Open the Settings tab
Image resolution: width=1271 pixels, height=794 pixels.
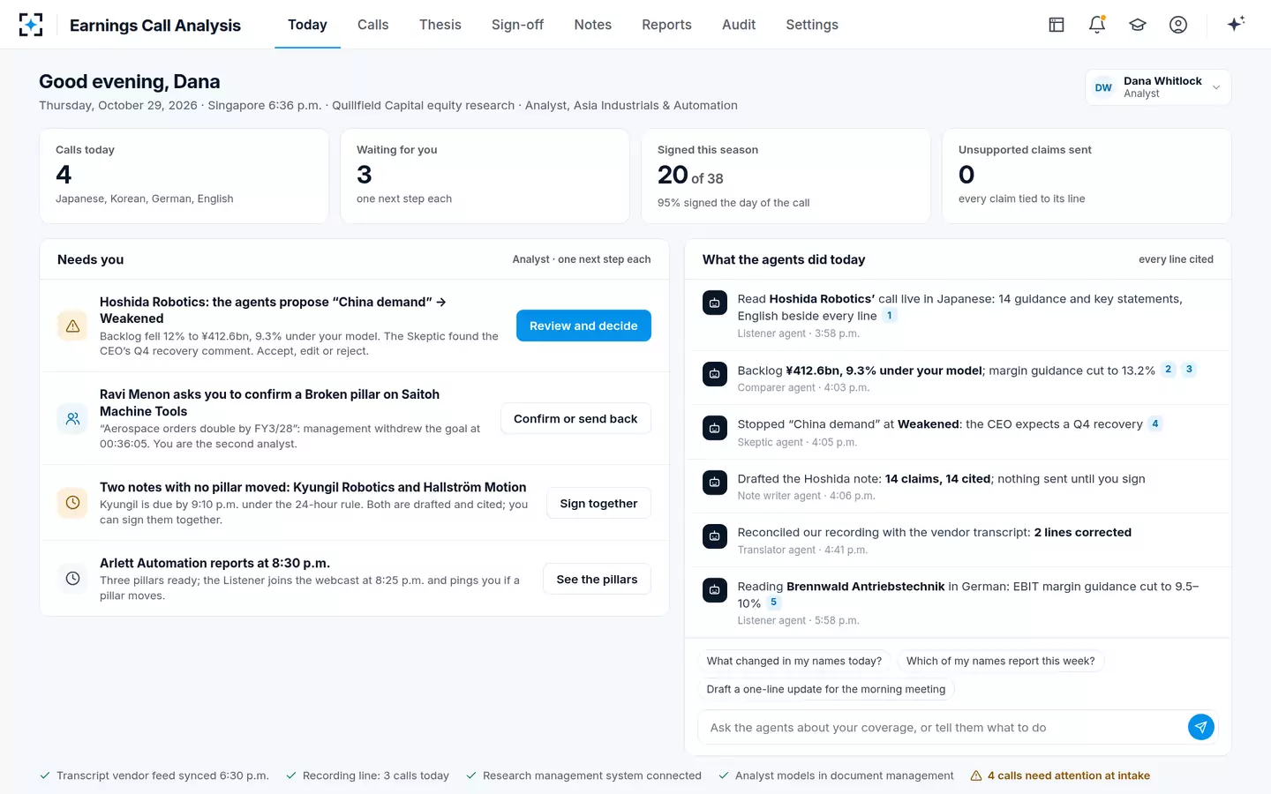pyautogui.click(x=812, y=25)
